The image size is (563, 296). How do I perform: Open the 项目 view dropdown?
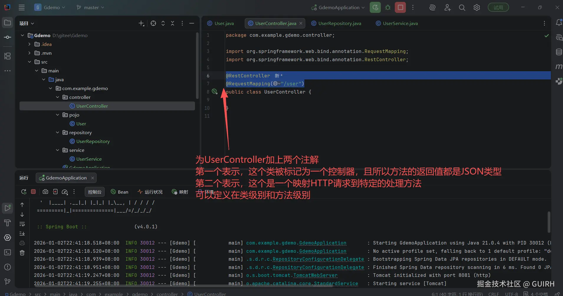pyautogui.click(x=27, y=23)
